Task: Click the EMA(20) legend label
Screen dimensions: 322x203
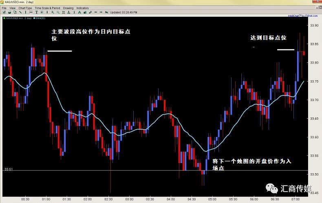Action: click(40, 18)
